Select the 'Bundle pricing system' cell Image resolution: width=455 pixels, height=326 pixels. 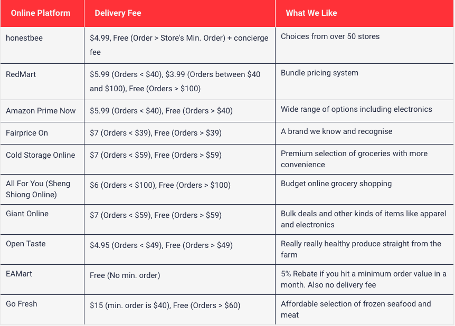(x=319, y=73)
